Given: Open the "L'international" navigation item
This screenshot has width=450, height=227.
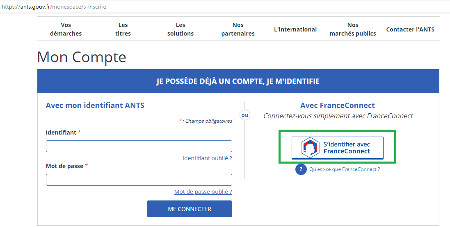Looking at the screenshot, I should 295,29.
